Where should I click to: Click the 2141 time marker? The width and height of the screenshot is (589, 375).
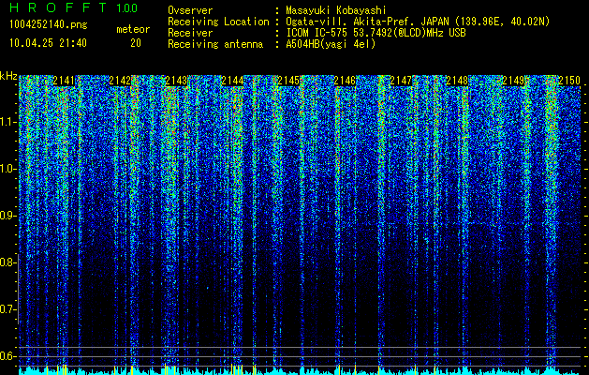pos(64,81)
